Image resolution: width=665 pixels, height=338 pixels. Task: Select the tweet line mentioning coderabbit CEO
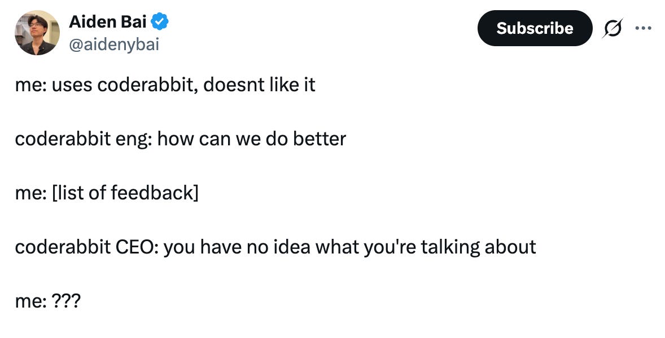[276, 246]
